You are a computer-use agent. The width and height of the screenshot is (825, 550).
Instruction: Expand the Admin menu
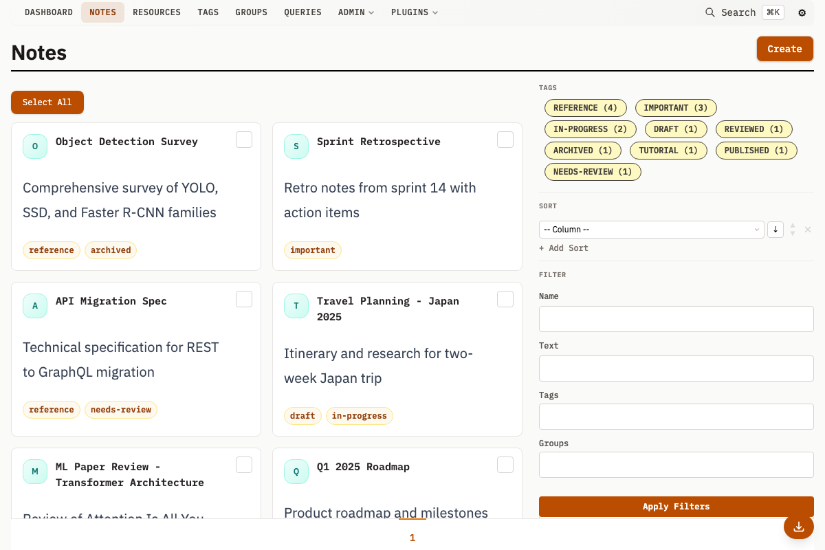355,12
